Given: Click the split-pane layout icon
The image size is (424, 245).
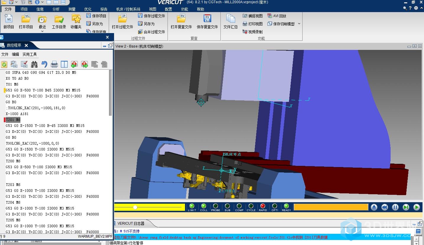Looking at the screenshot, I should coord(64,64).
